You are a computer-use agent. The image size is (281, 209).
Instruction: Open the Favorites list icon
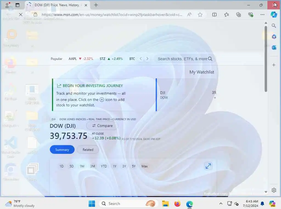(x=226, y=15)
